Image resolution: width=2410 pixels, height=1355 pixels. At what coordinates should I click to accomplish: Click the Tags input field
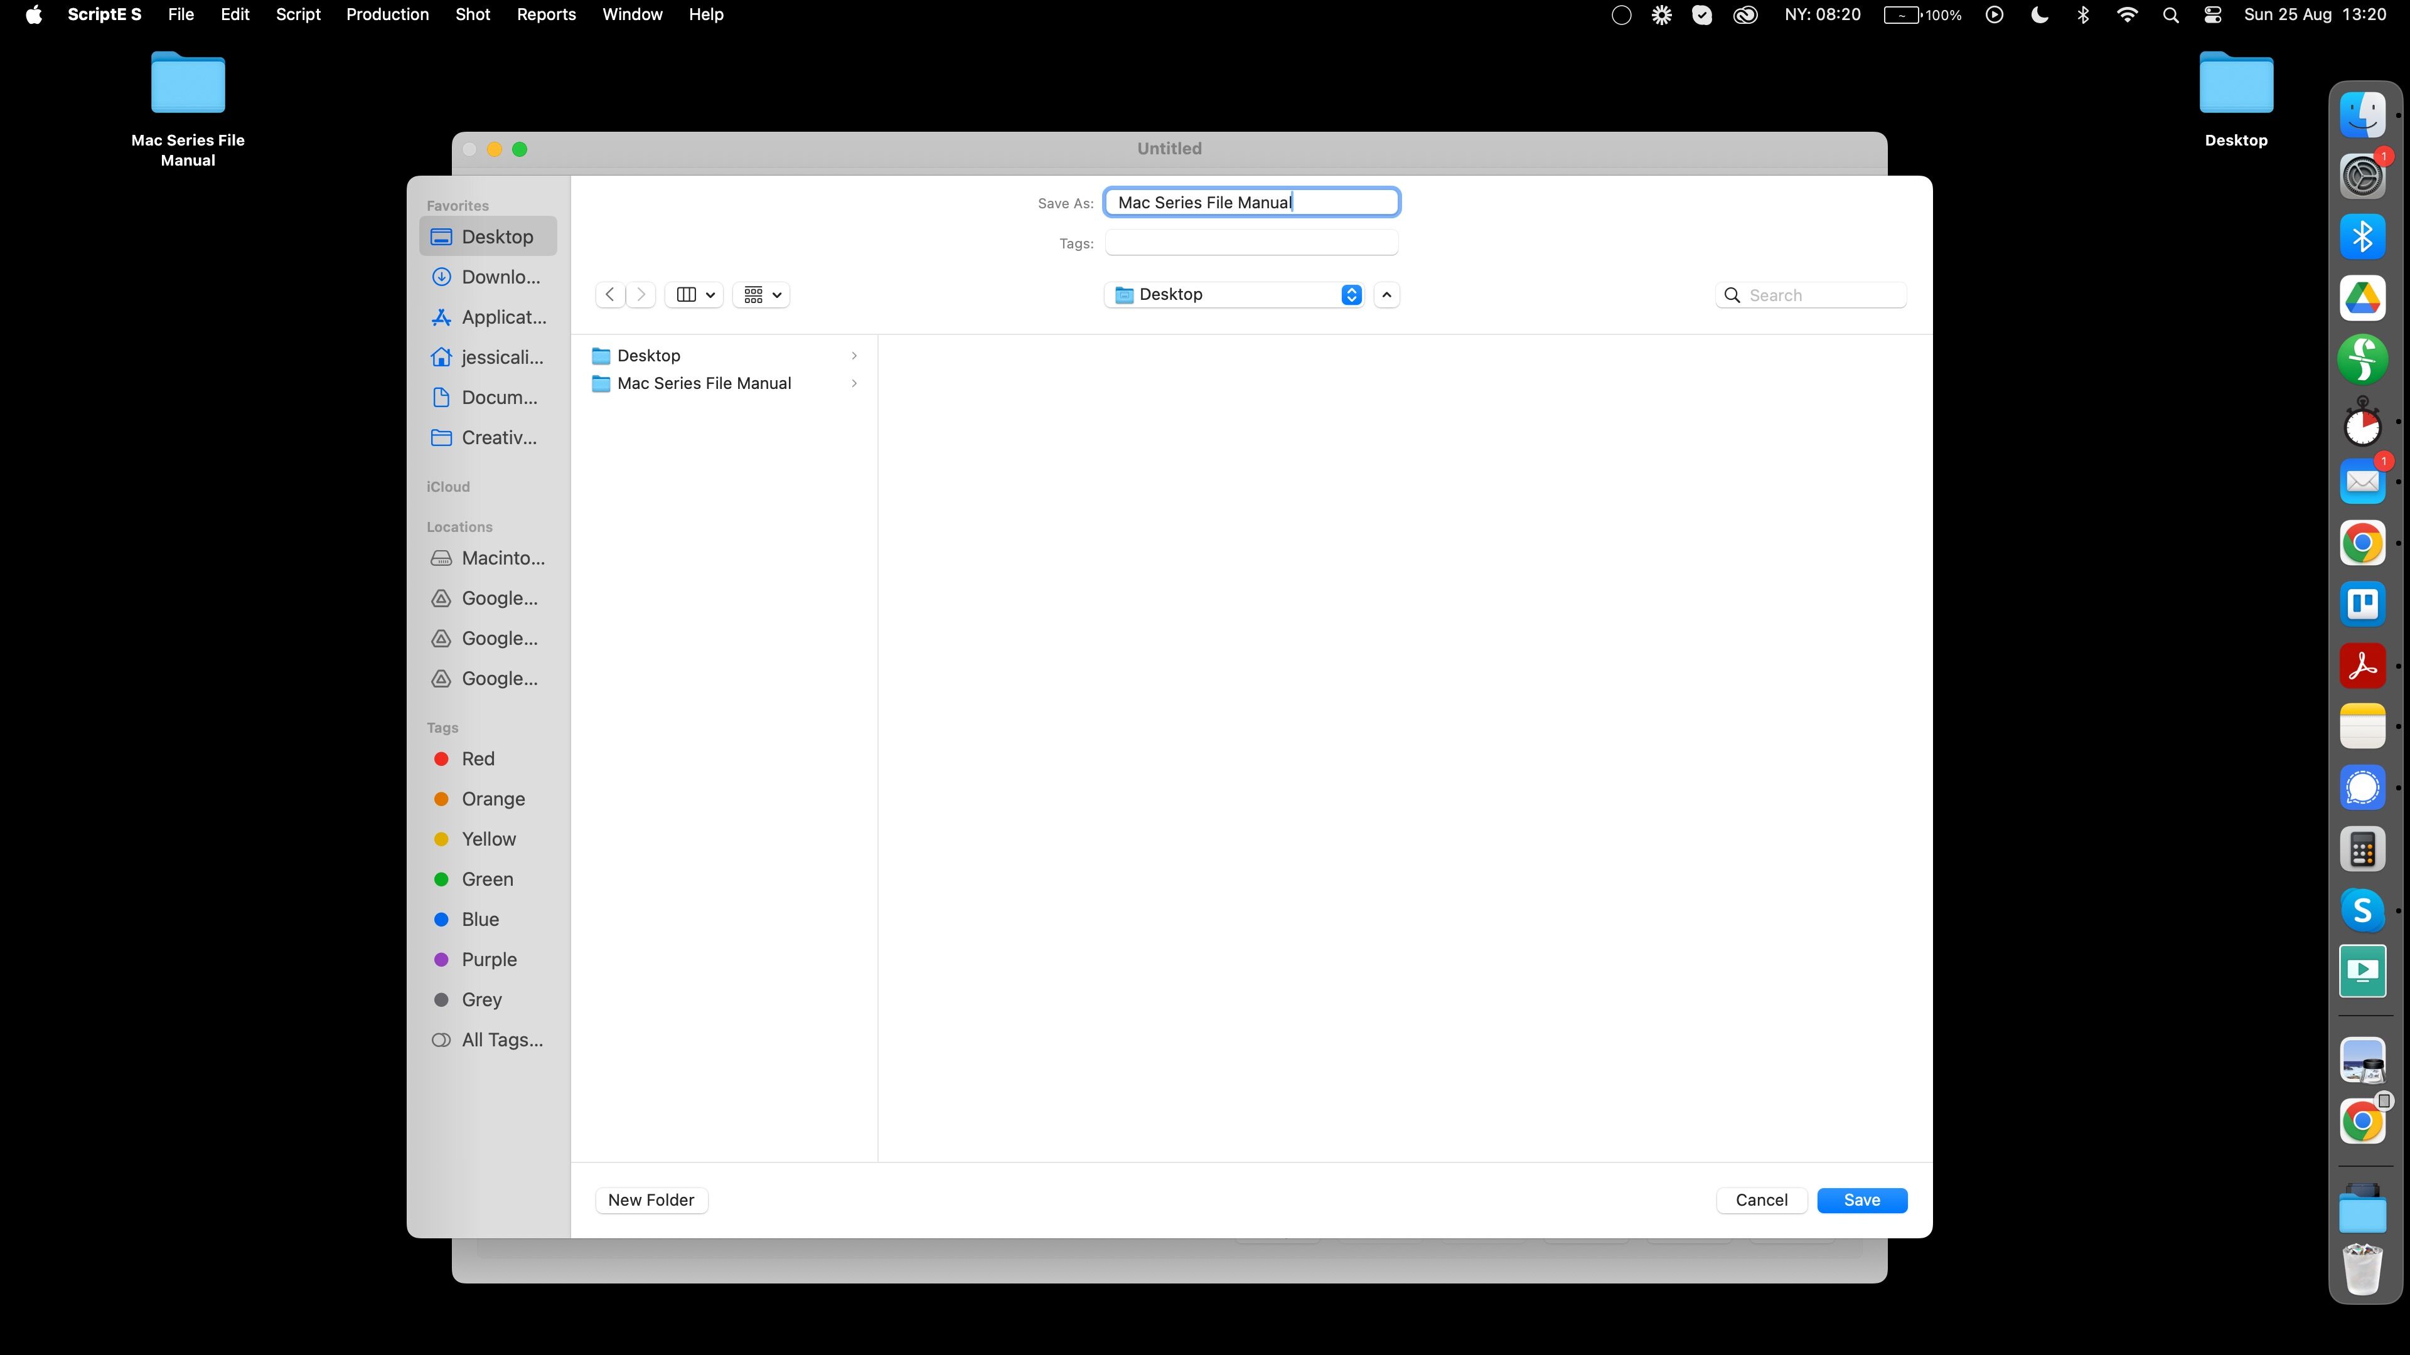coord(1251,243)
